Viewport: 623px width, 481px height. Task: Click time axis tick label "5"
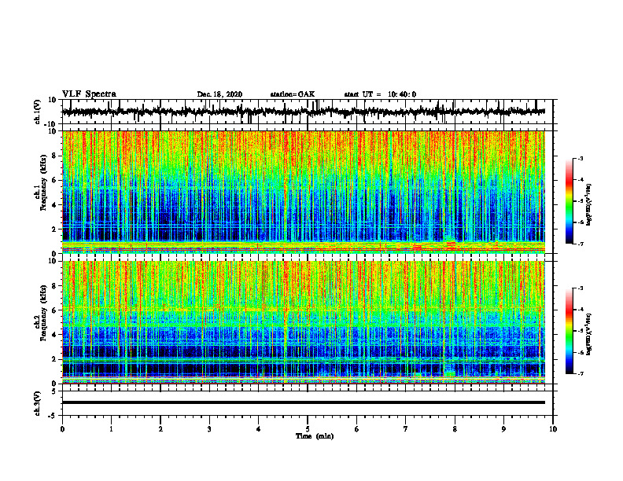308,429
